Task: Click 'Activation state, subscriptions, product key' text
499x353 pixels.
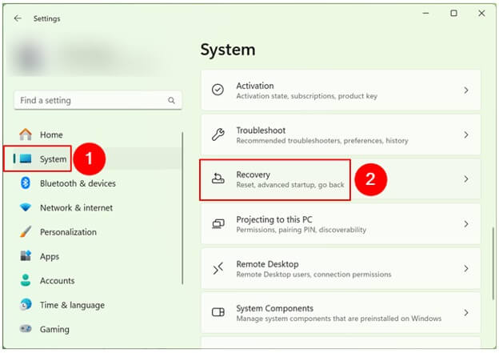Action: (x=306, y=96)
